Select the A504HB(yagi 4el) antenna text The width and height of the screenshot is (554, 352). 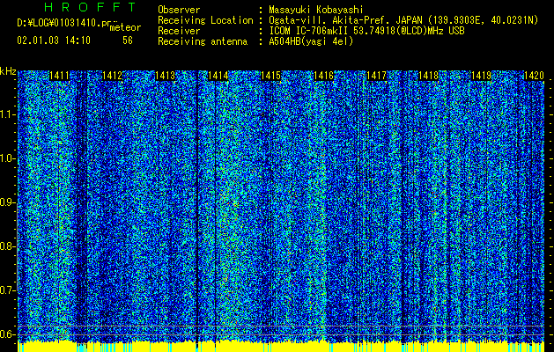[311, 41]
